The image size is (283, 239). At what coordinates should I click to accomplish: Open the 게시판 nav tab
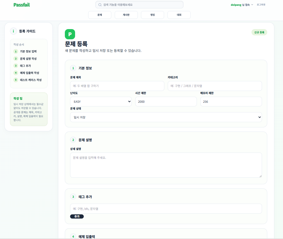tap(126, 15)
